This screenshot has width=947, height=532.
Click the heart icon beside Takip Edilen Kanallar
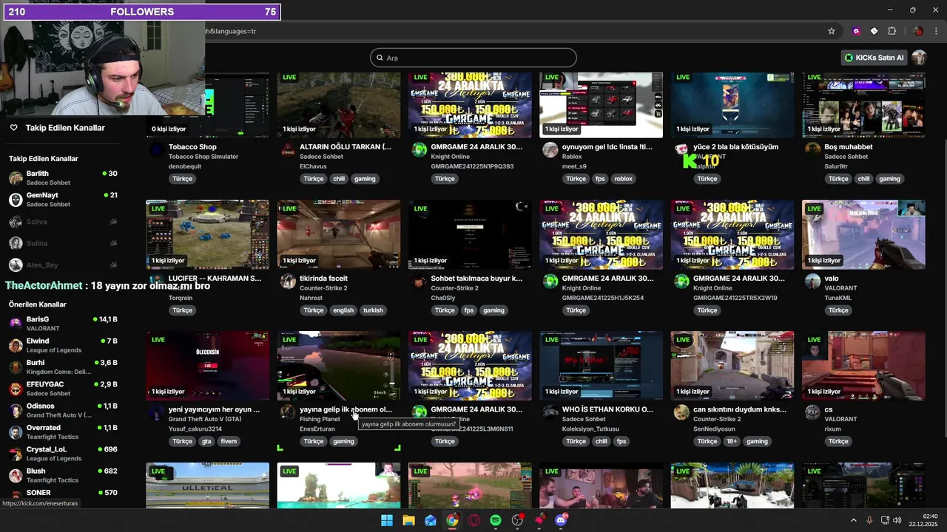13,128
